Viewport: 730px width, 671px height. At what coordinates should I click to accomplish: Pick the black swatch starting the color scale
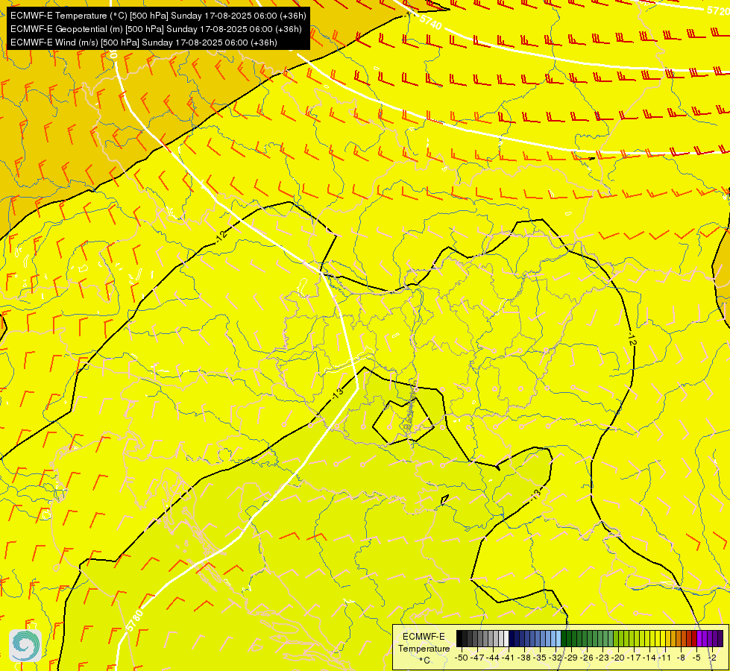[x=459, y=638]
